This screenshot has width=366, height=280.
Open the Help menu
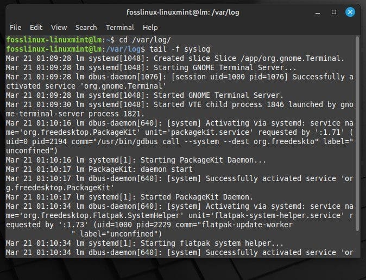coord(150,28)
